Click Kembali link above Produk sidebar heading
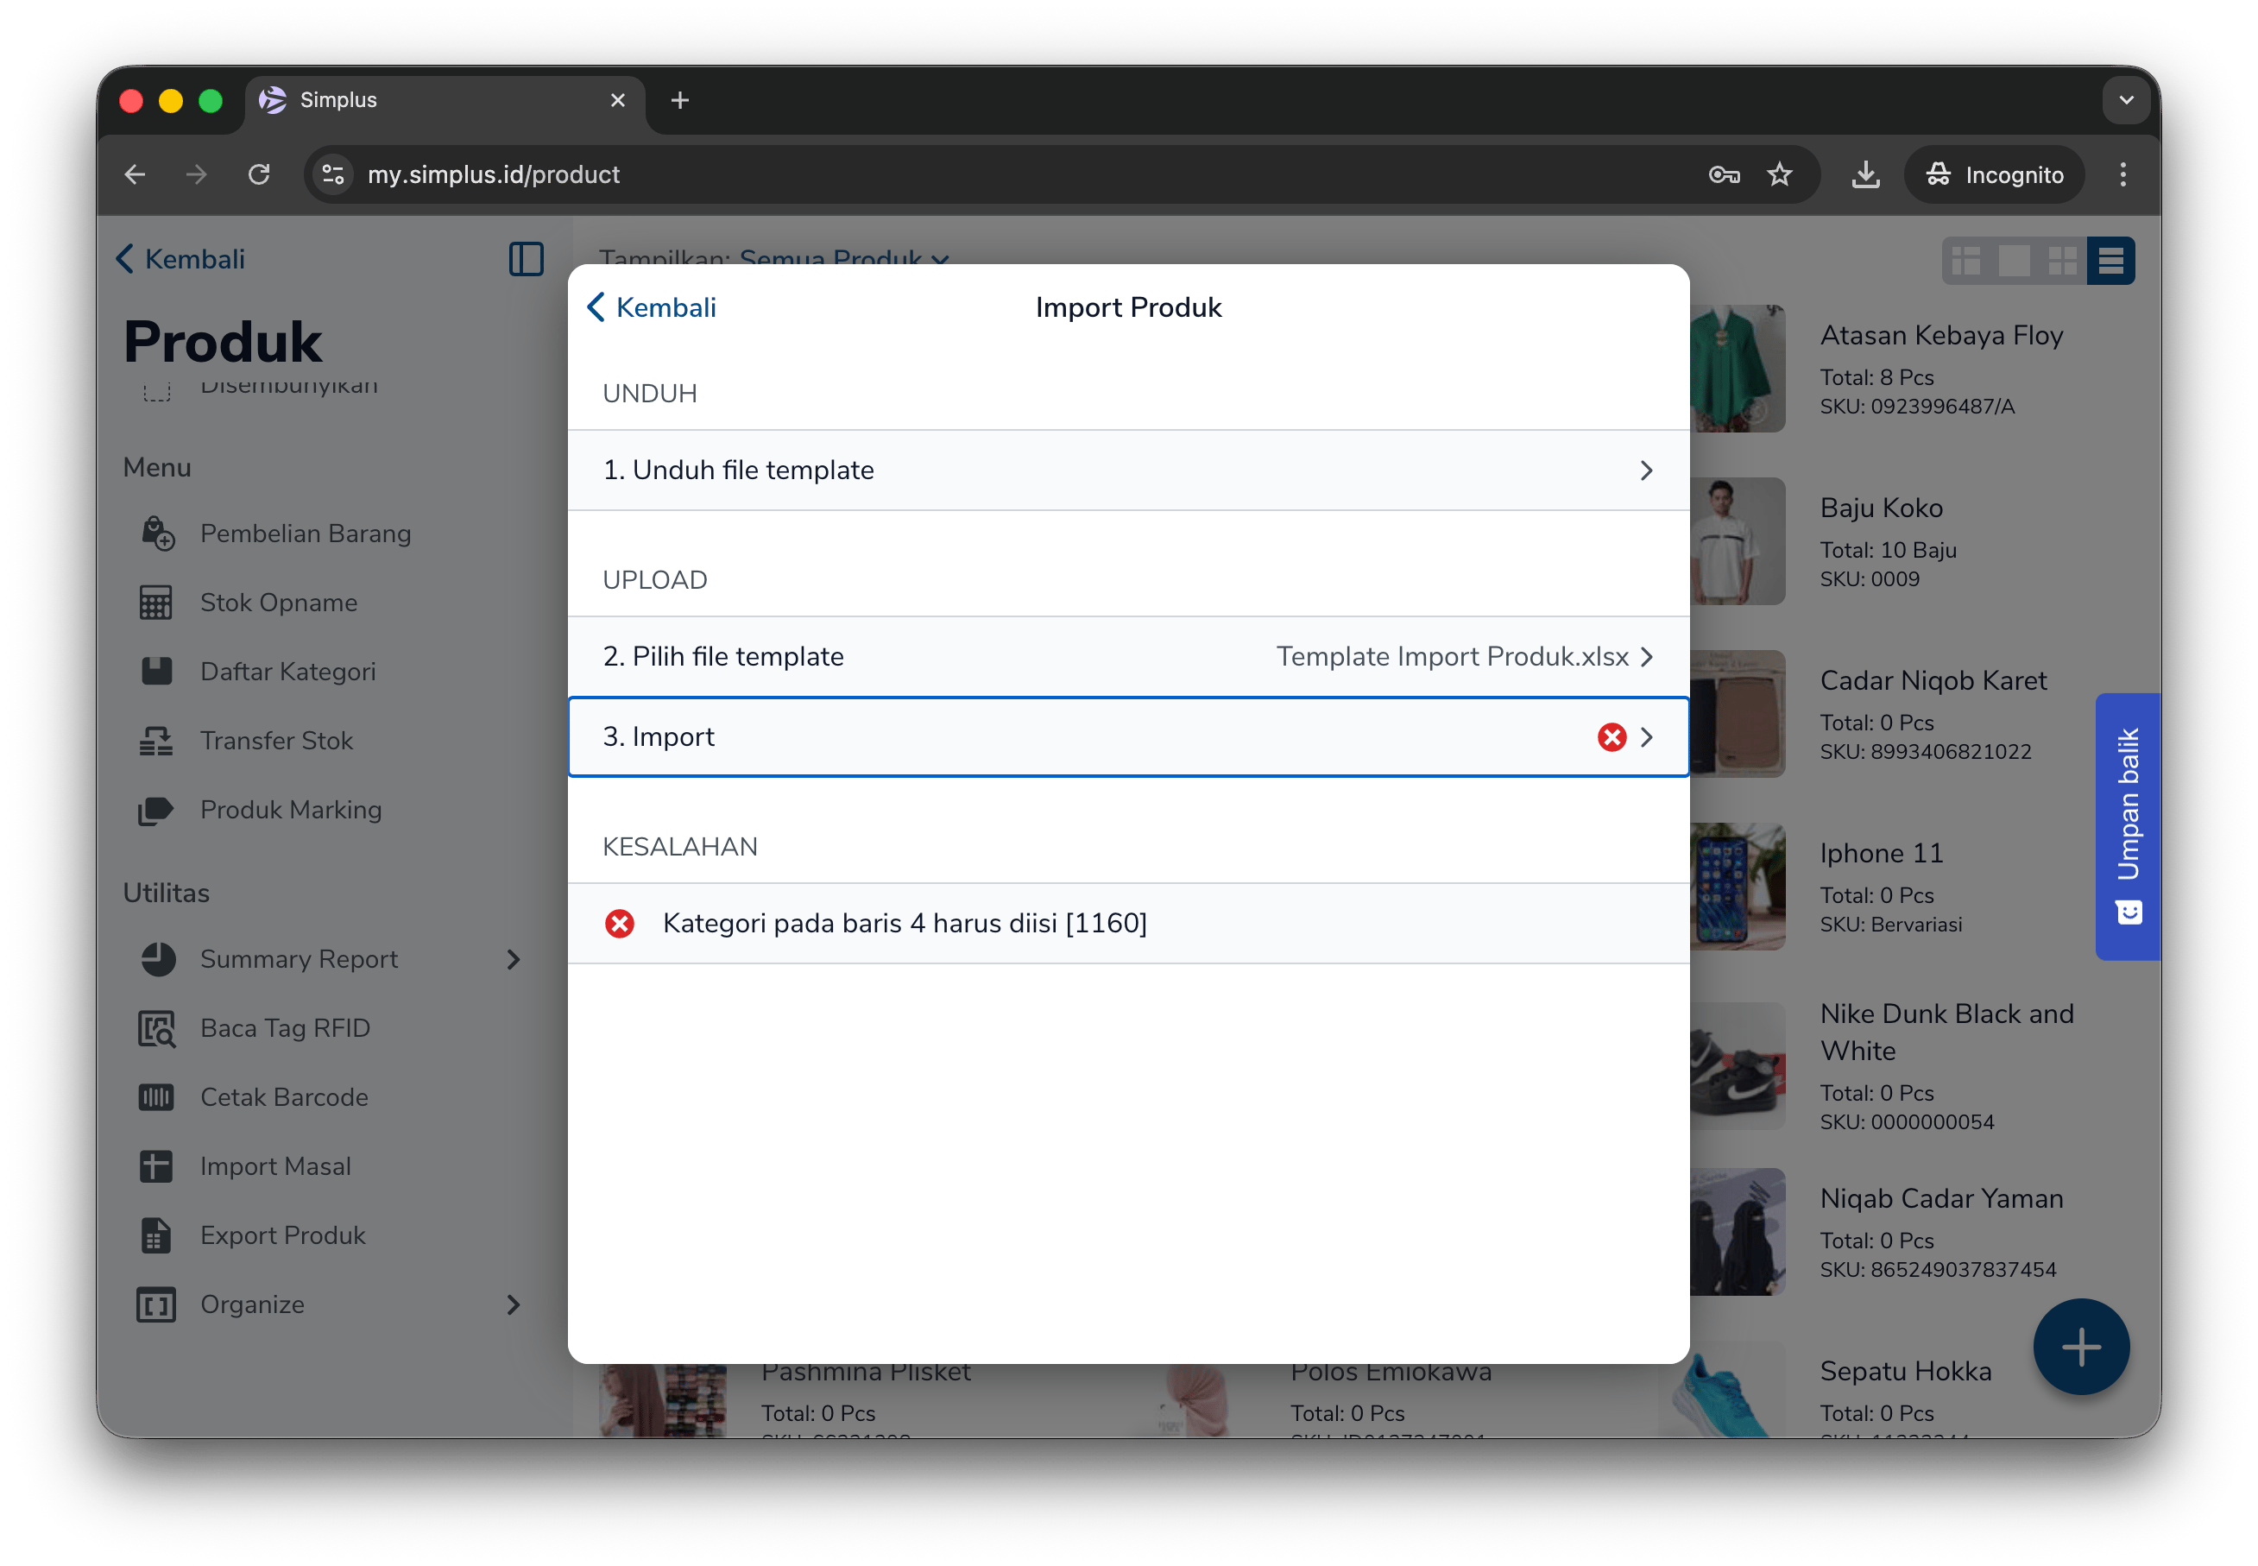The image size is (2258, 1566). [181, 259]
